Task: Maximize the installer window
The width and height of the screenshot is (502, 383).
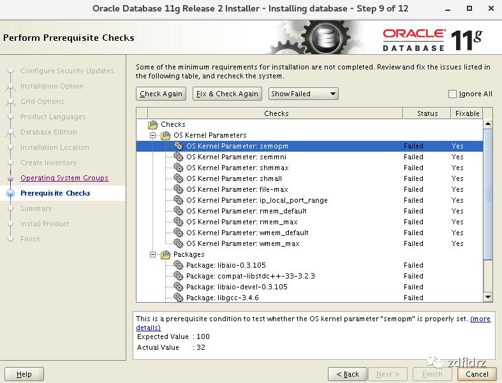Action: tap(469, 9)
